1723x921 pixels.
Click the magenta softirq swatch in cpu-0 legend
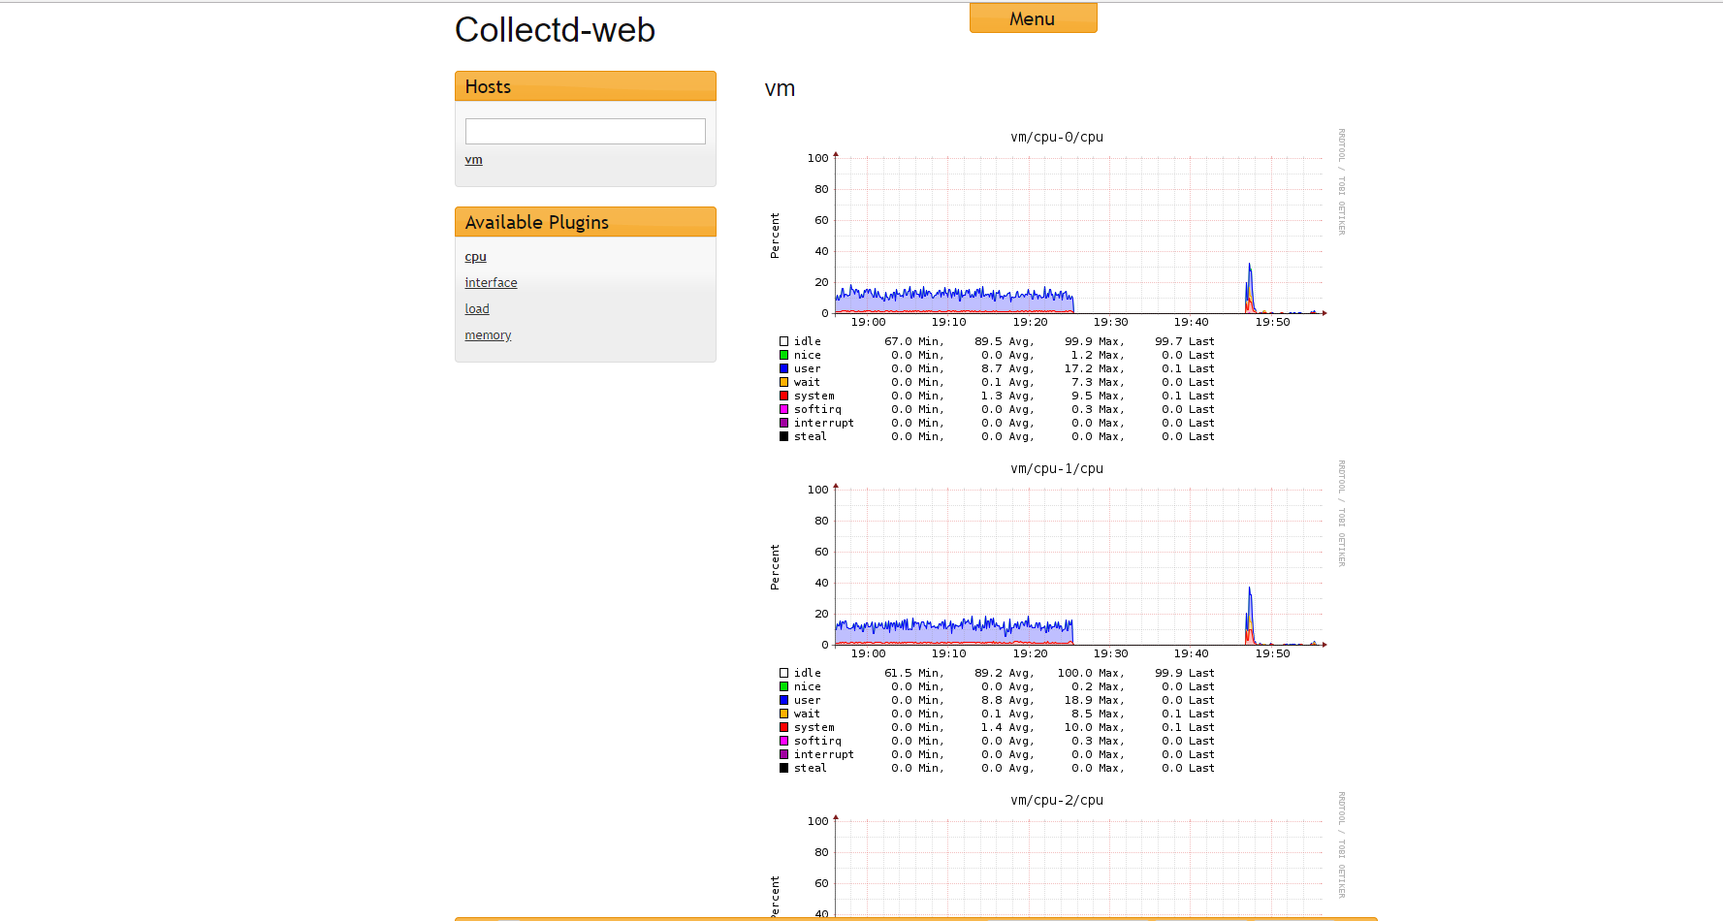783,409
